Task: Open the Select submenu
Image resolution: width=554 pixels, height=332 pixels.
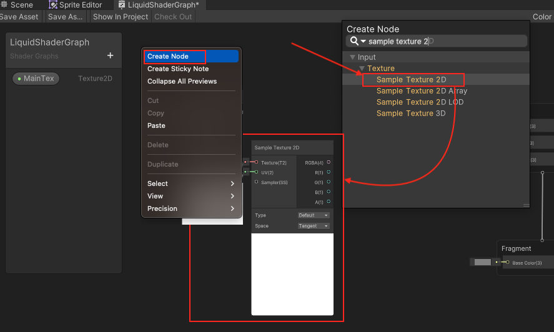Action: pos(191,183)
